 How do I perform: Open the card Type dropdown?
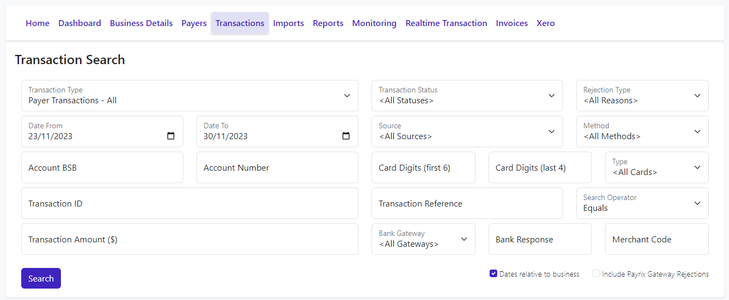[657, 167]
